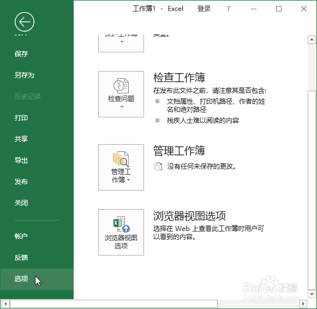317x309 pixels.
Task: Click the horizontal scrollbar right arrow
Action: 303,304
